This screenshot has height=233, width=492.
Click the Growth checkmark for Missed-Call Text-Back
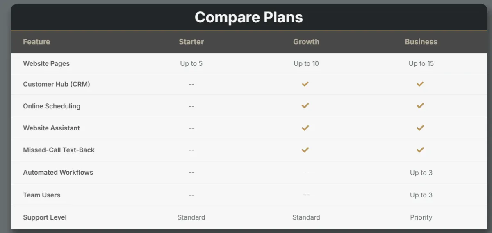(305, 150)
